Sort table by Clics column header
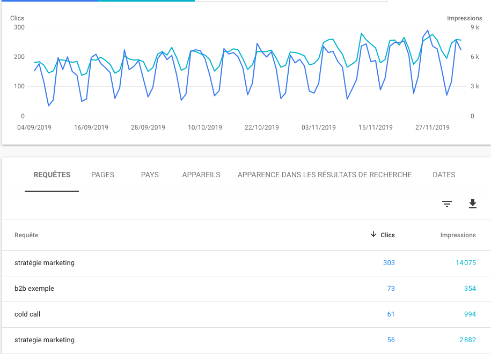The width and height of the screenshot is (491, 354). [x=387, y=235]
